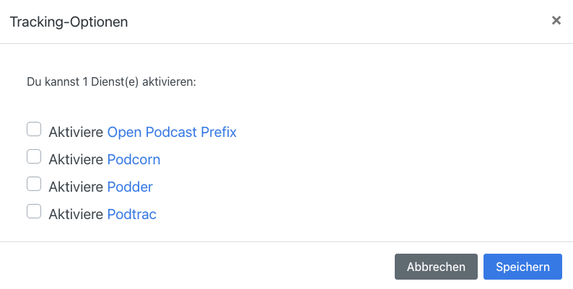
Task: Click the 'Du kannst 1 Dienst(e) aktivieren' text
Action: 111,82
